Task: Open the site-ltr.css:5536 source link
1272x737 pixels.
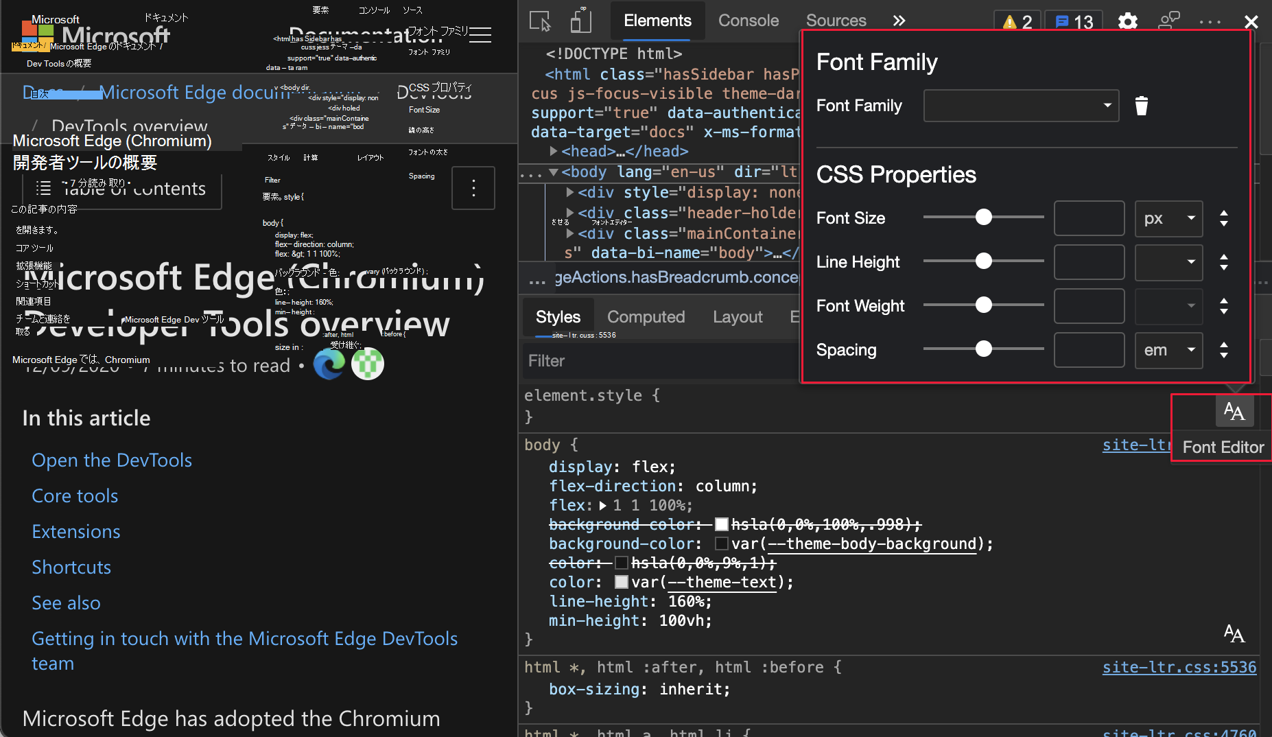Action: coord(1179,667)
